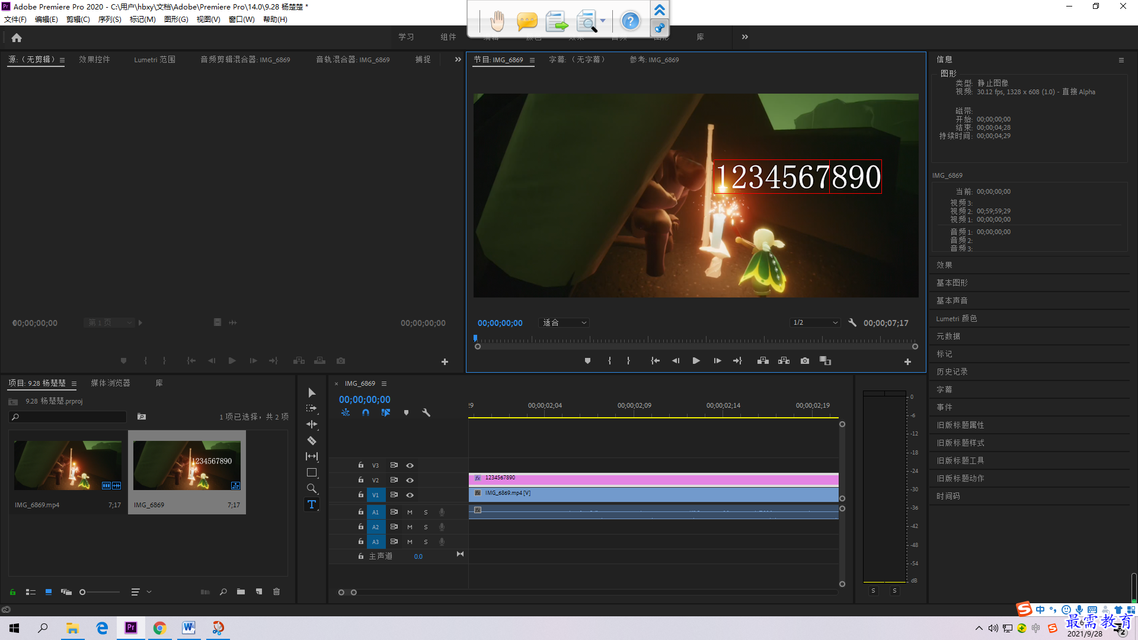Click Mark Out in Program monitor
This screenshot has height=640, width=1138.
(x=628, y=361)
